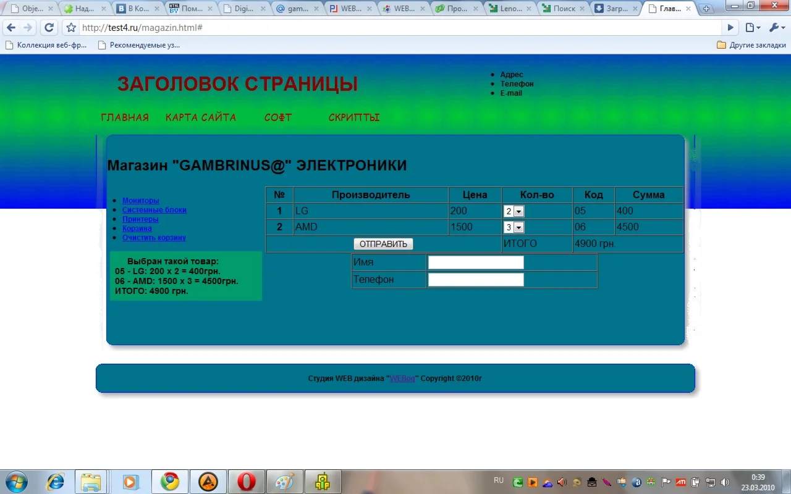Viewport: 791px width, 494px height.
Task: Click the browser forward arrow
Action: (28, 28)
